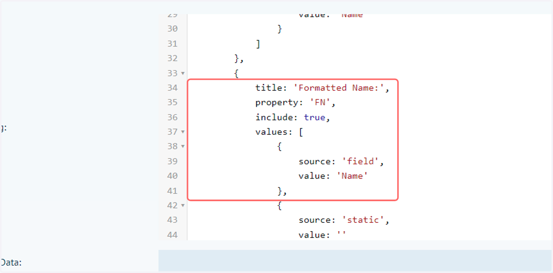
Task: Click the 'true' value on include line
Action: 314,117
